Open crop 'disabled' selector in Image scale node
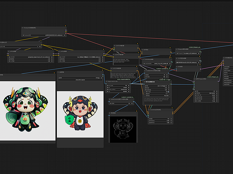Image resolution: width=233 pixels, height=174 pixels. pos(117,91)
